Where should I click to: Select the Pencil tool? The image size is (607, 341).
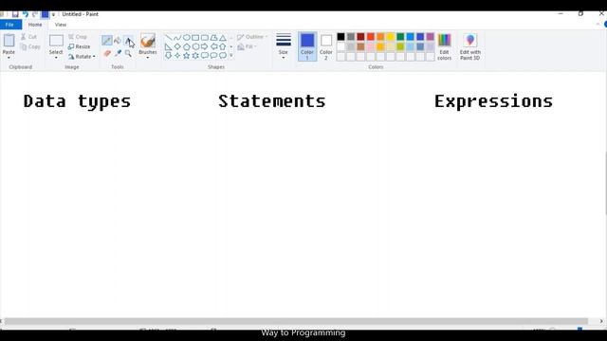[107, 40]
